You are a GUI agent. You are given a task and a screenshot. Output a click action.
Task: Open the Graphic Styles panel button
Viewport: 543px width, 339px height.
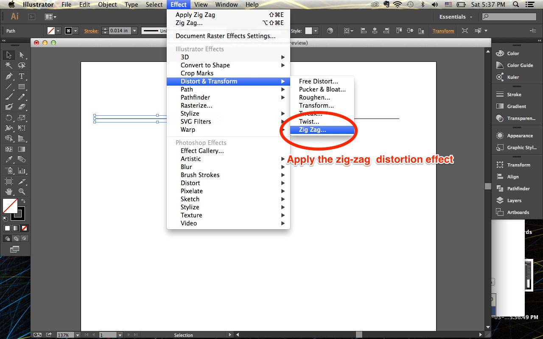pyautogui.click(x=515, y=147)
